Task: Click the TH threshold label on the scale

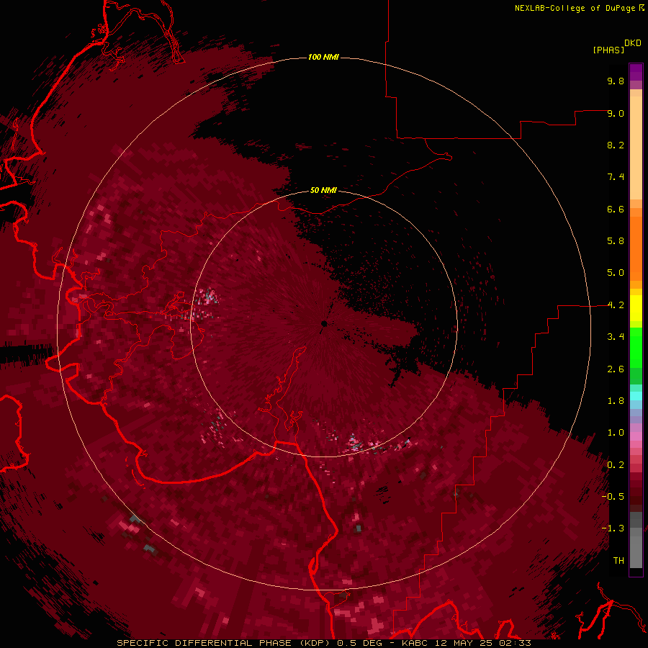Action: point(618,561)
